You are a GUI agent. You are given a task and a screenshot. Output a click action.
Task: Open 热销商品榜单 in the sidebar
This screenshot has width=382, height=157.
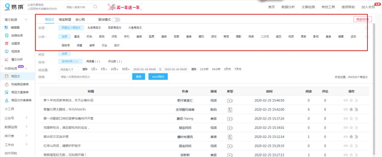pyautogui.click(x=20, y=84)
